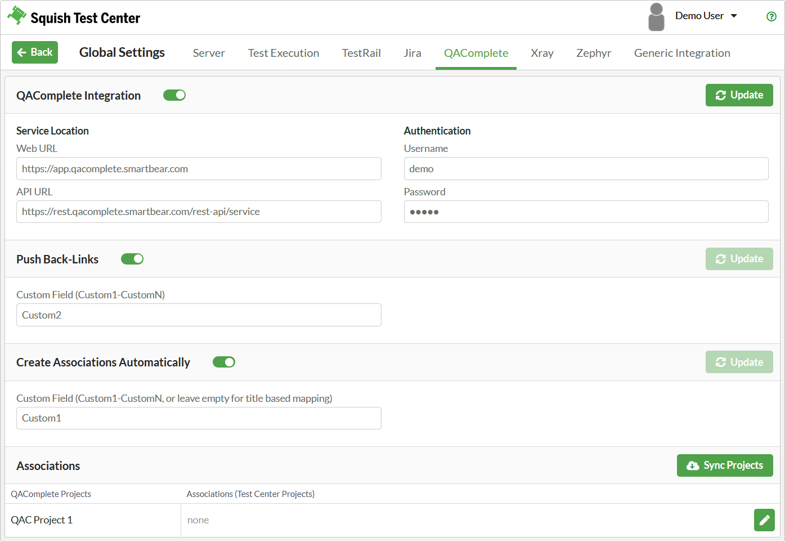Open the Generic Integration tab
The height and width of the screenshot is (542, 785).
tap(681, 53)
